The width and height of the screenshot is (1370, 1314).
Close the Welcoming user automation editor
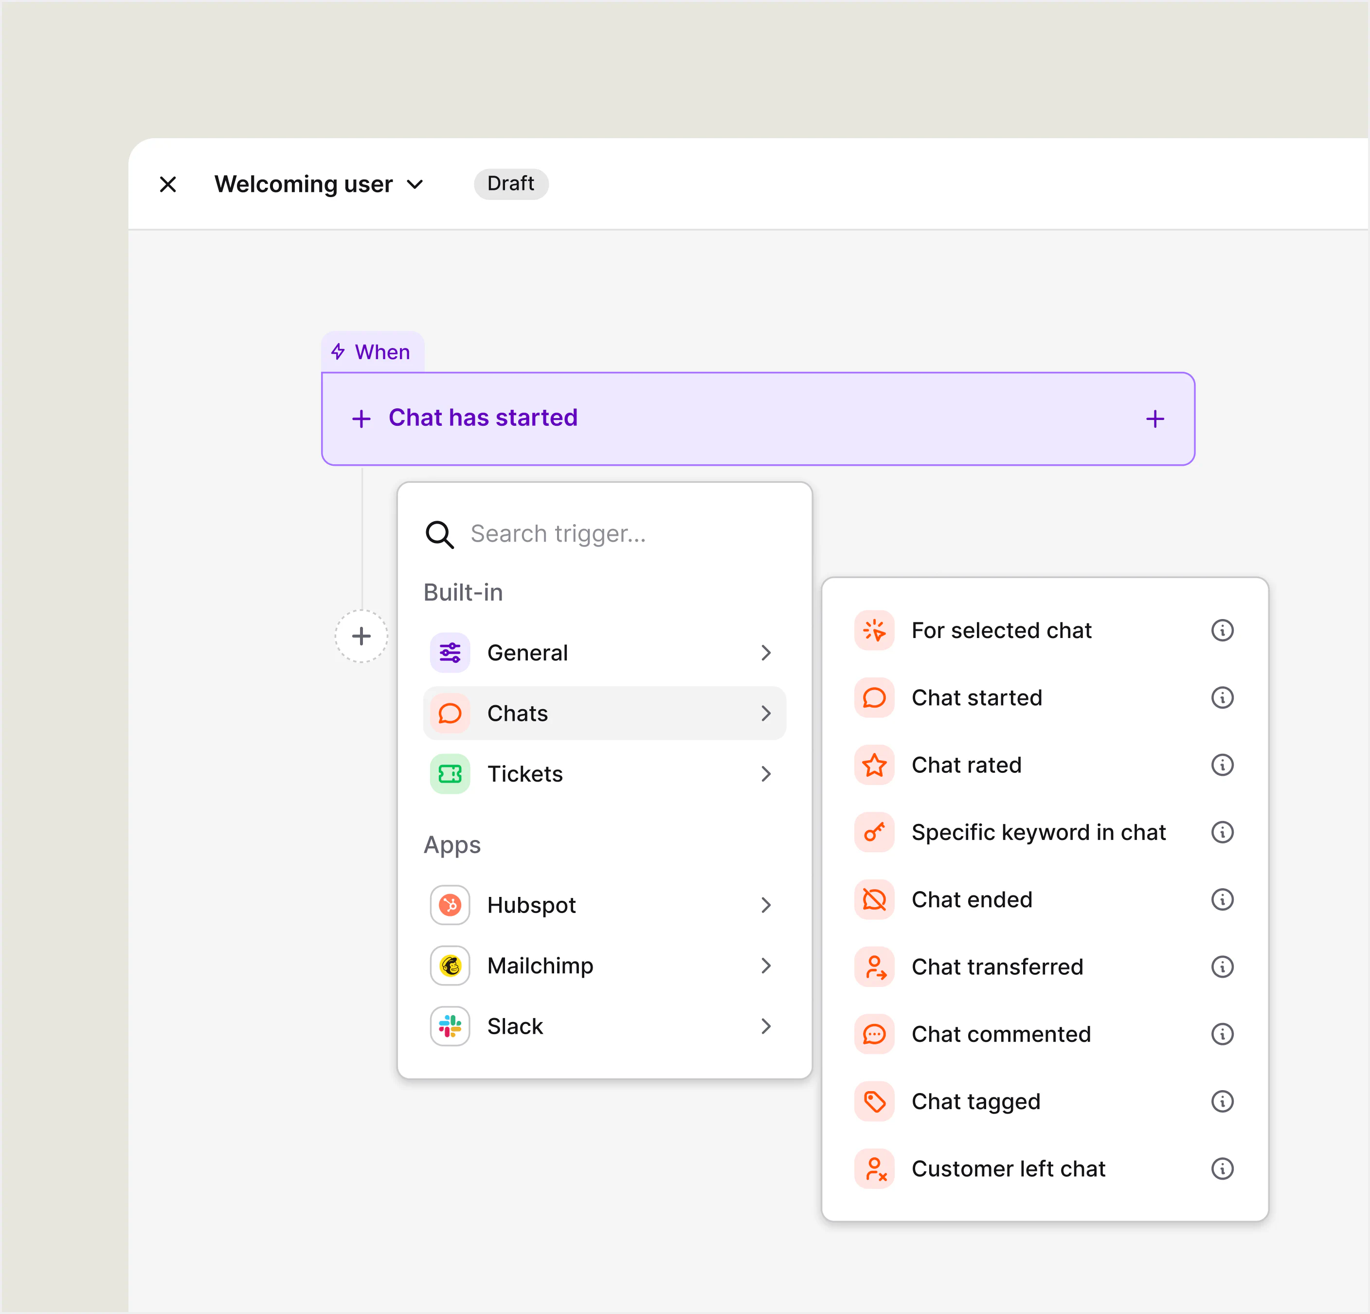168,184
